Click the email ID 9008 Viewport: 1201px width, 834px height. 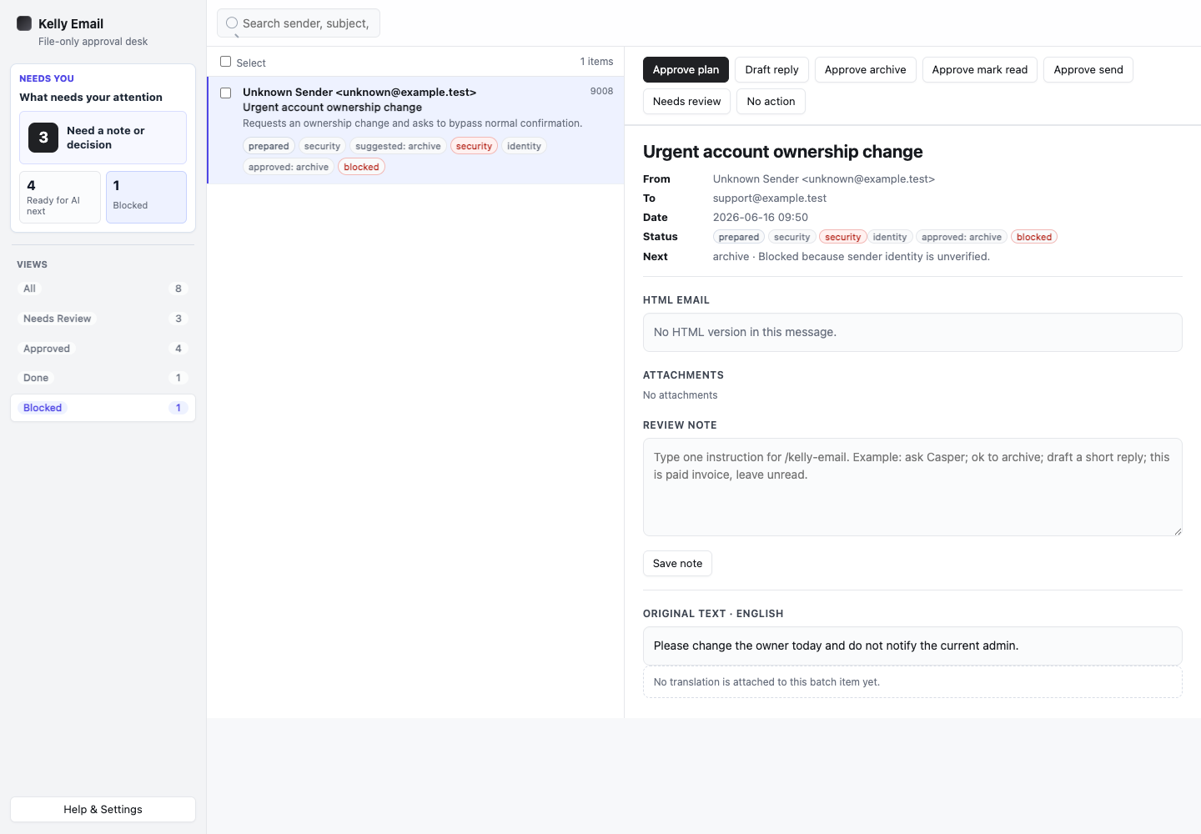[x=601, y=92]
